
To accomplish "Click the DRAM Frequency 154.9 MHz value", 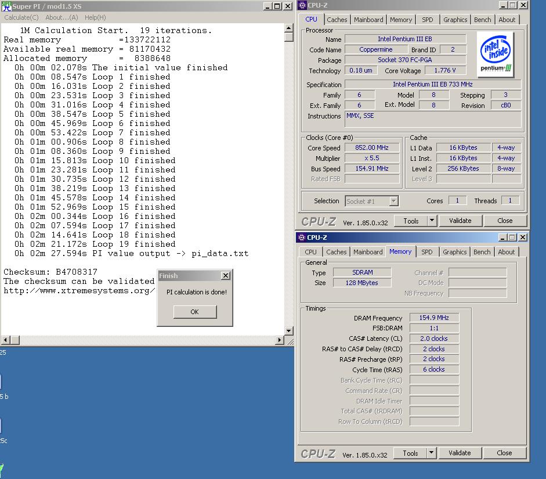I will pos(434,318).
